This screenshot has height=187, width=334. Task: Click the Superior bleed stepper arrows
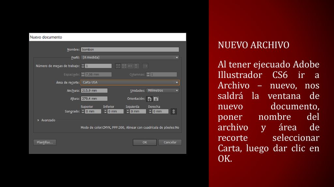(x=83, y=111)
